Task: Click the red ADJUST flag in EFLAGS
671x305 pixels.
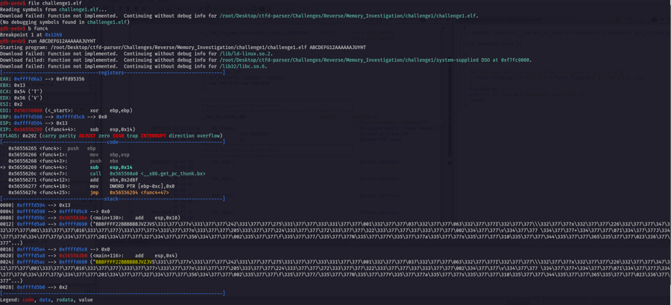Action: 87,136
